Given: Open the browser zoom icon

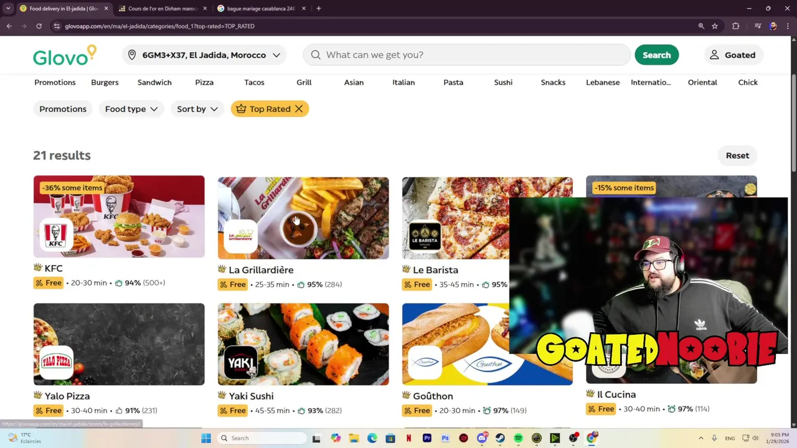Looking at the screenshot, I should (x=701, y=26).
